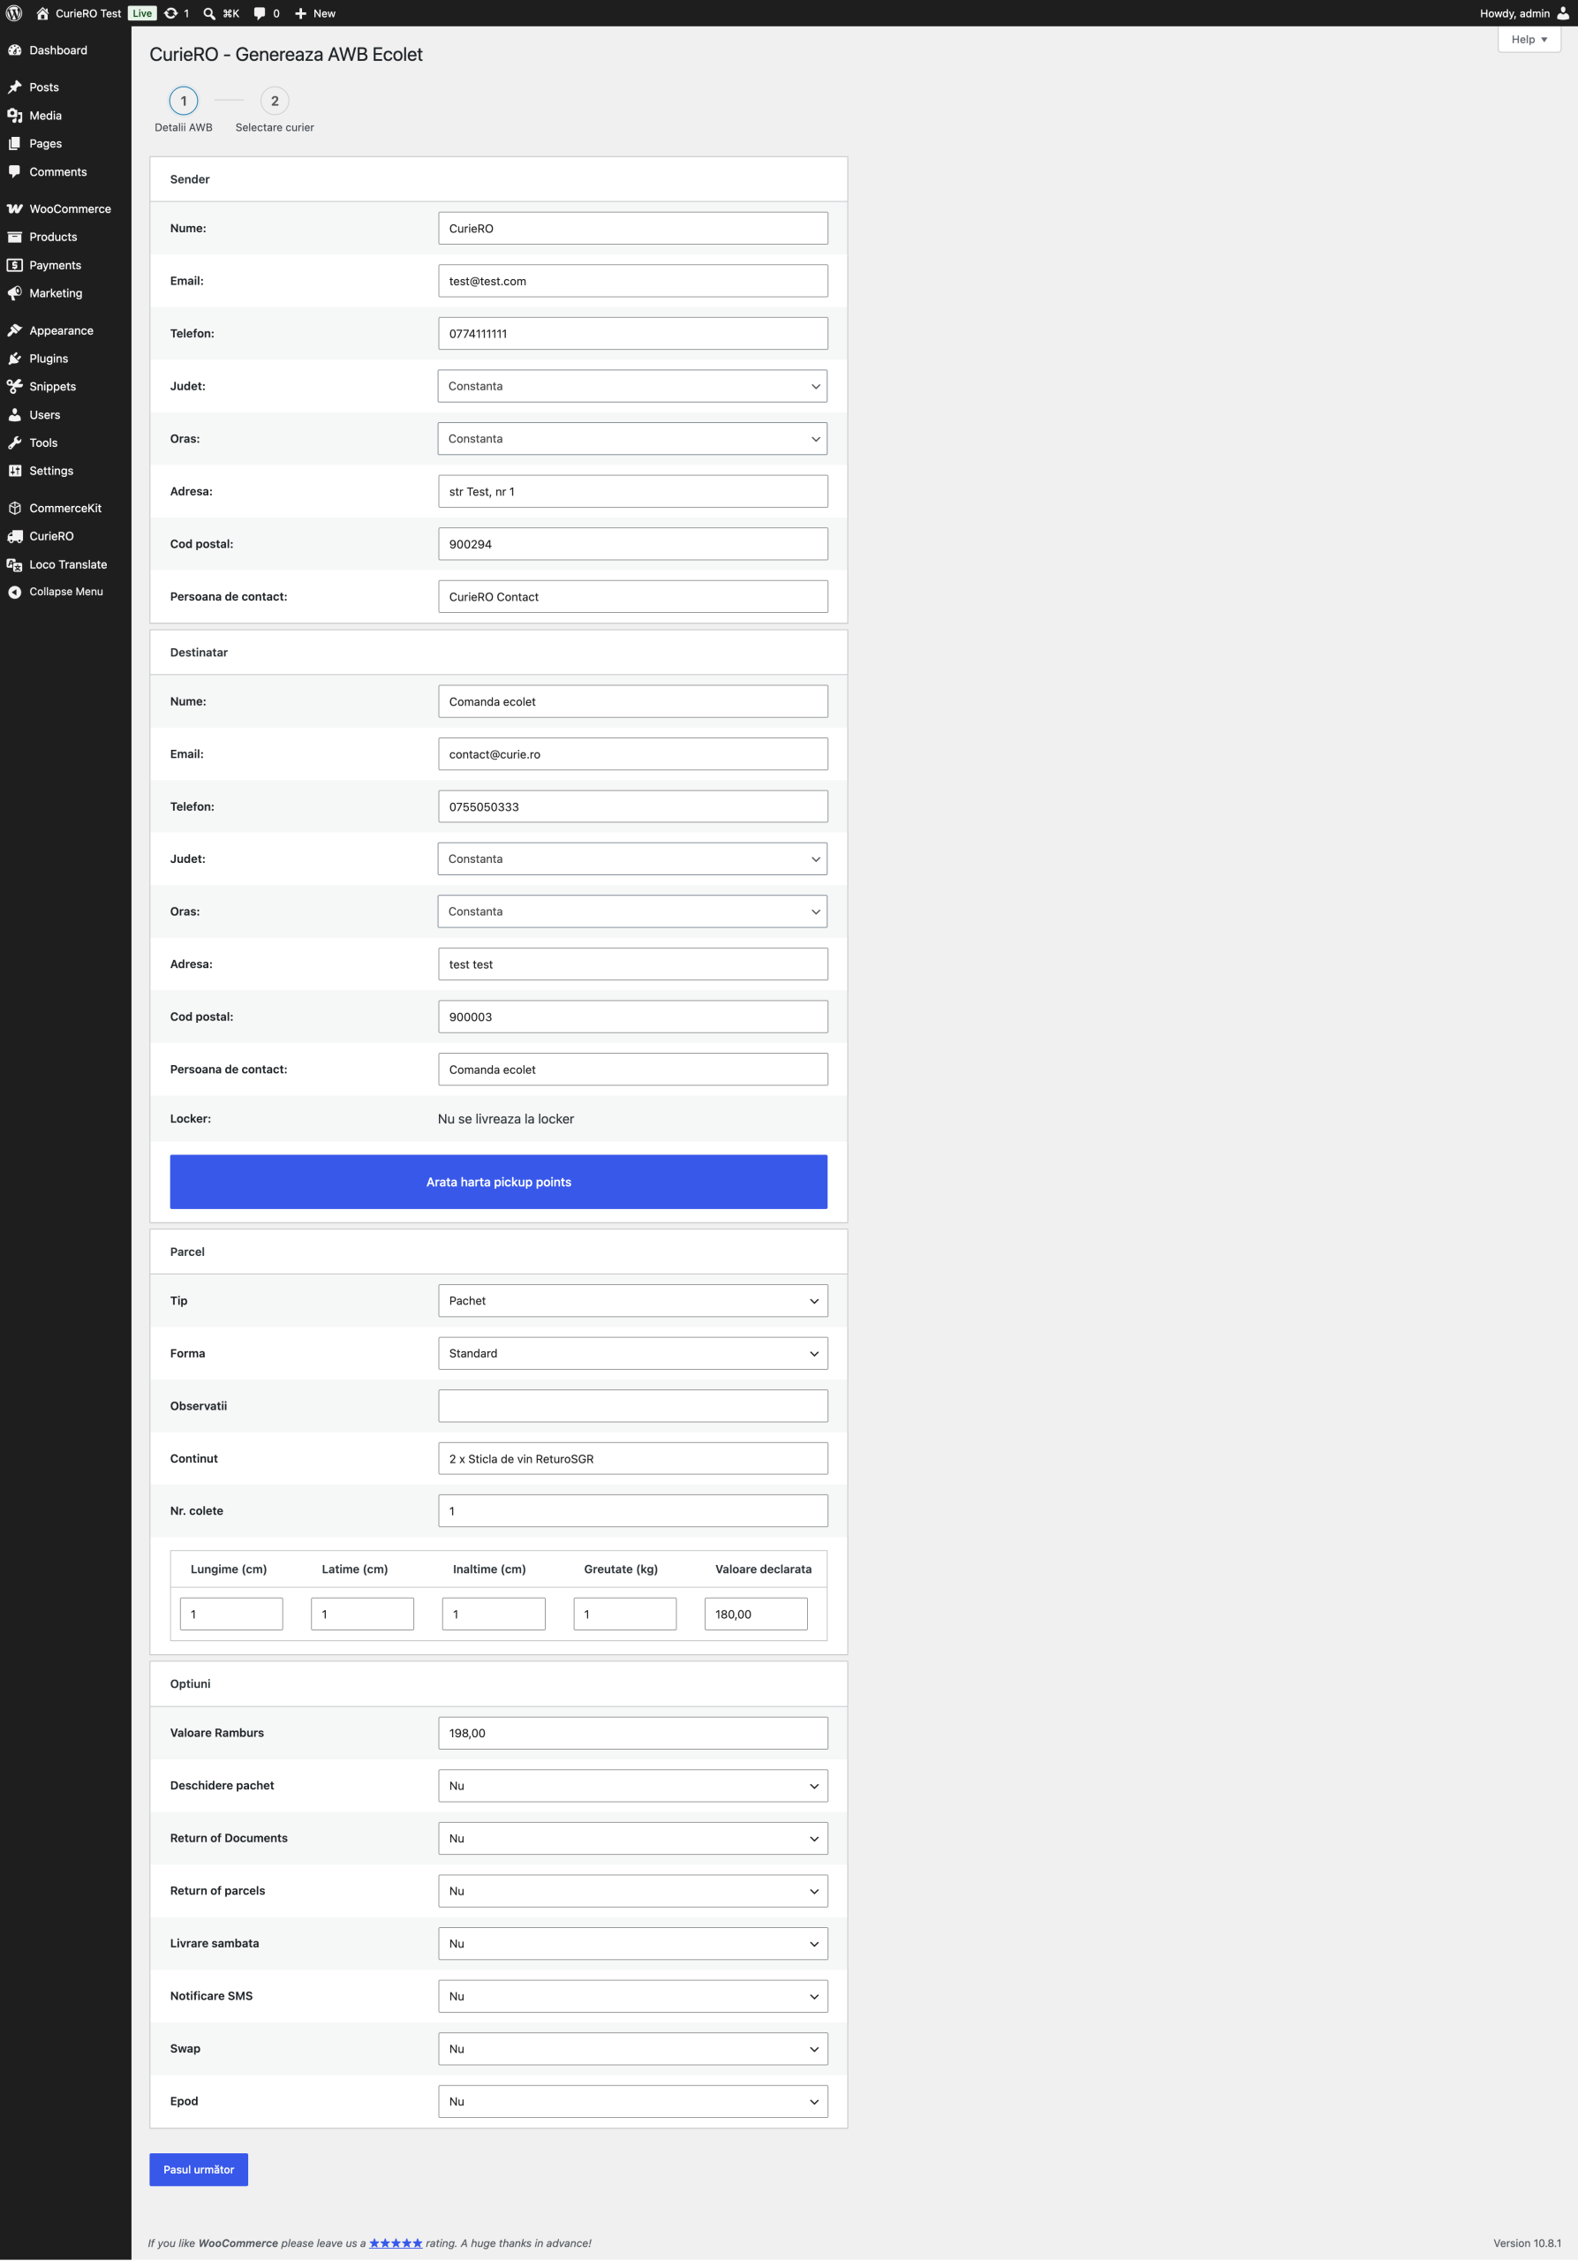Open the Livrare sambata dropdown
The width and height of the screenshot is (1578, 2261).
[x=632, y=1944]
